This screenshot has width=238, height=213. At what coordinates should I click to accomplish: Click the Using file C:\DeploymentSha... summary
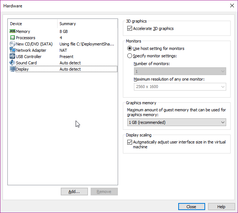pos(87,44)
